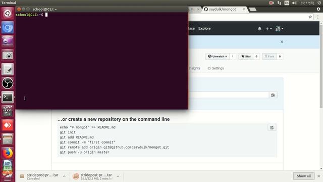Open the keyboard input language indicator
Screen dimensions: 323x182
pos(287,3)
